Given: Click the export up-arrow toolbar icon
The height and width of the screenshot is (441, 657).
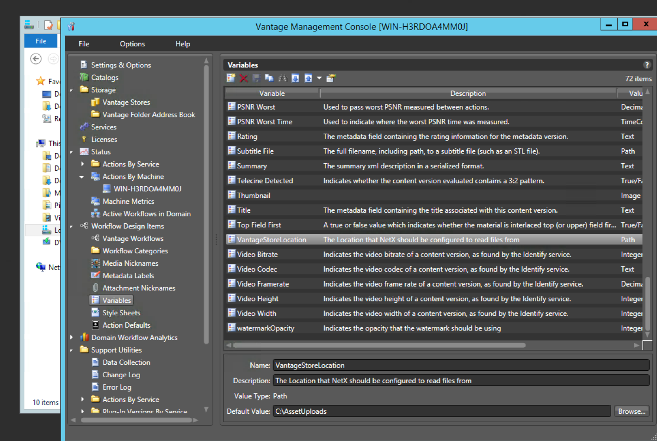Looking at the screenshot, I should [308, 78].
